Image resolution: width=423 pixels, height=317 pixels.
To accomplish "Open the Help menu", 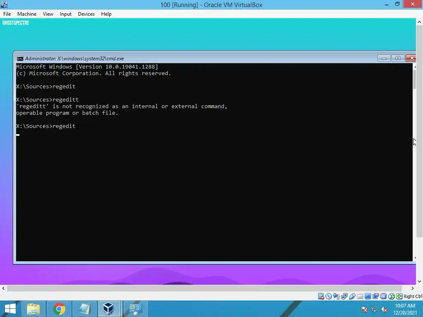I will point(106,14).
